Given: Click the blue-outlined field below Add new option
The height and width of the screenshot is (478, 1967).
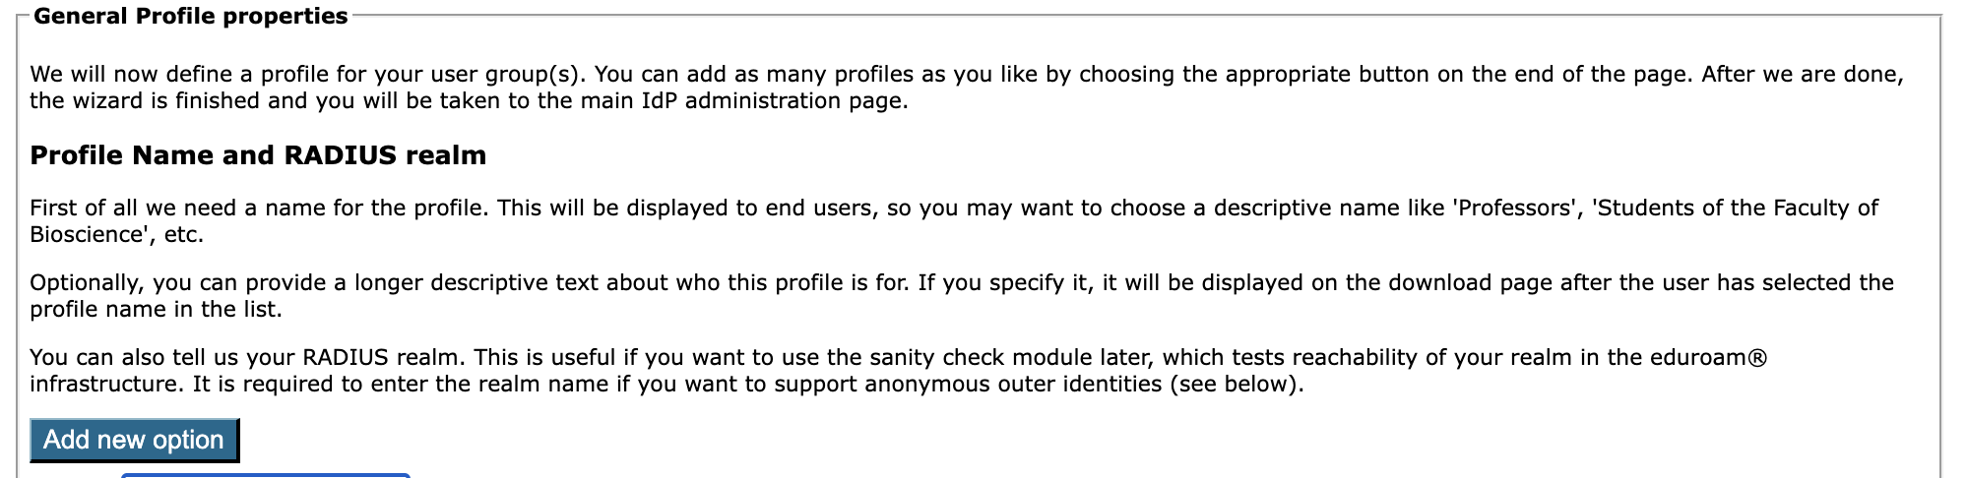Looking at the screenshot, I should point(265,475).
